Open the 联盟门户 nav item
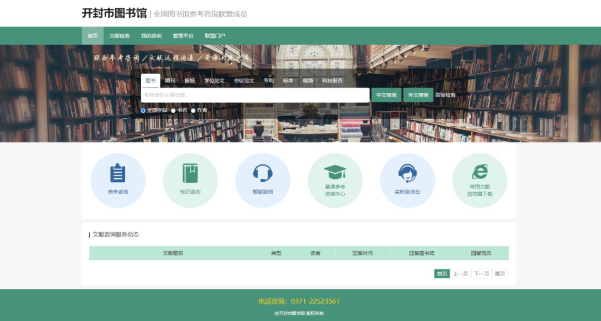 (215, 36)
